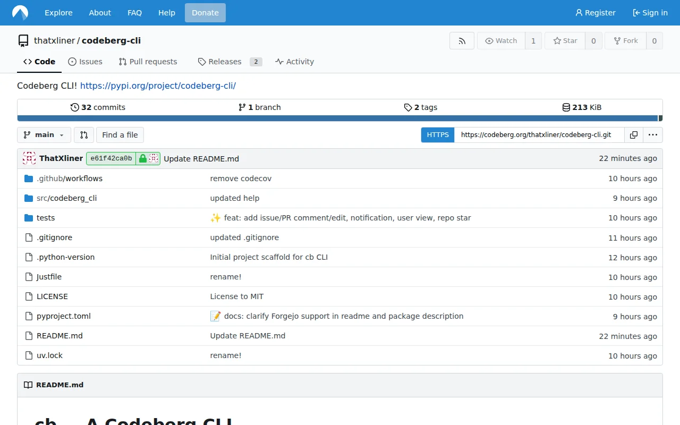Viewport: 680px width, 425px height.
Task: Open Help in the top navigation
Action: (x=166, y=13)
